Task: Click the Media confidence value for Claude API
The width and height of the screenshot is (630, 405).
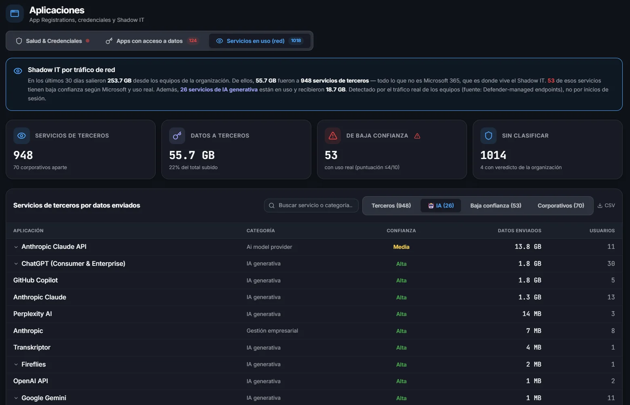Action: [x=401, y=247]
